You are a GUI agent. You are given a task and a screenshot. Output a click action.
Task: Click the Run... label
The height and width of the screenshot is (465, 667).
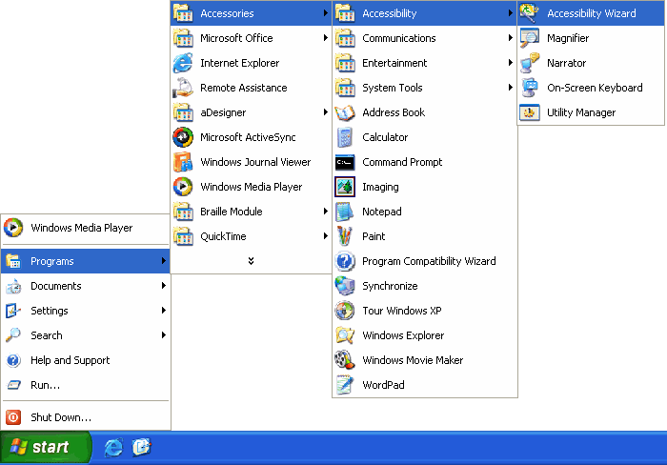(x=45, y=385)
